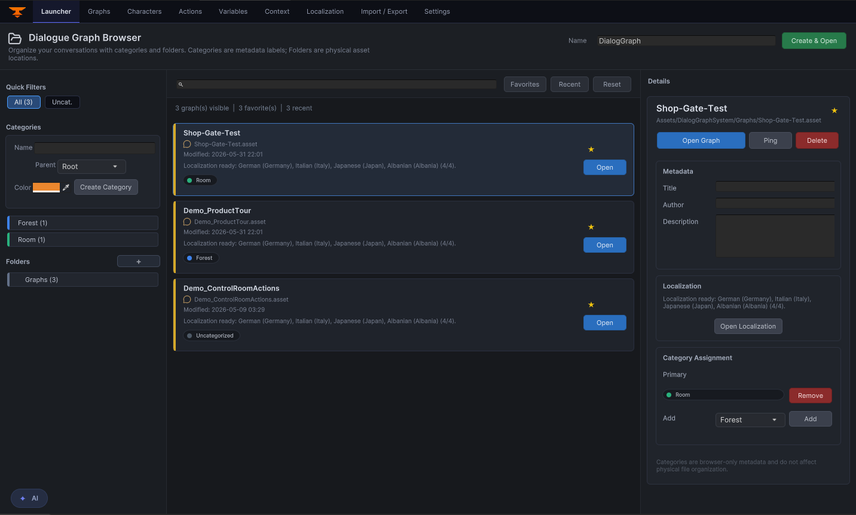Toggle favorite star on Demo_ProductTour card
Screen dimensions: 856x515
[591, 227]
